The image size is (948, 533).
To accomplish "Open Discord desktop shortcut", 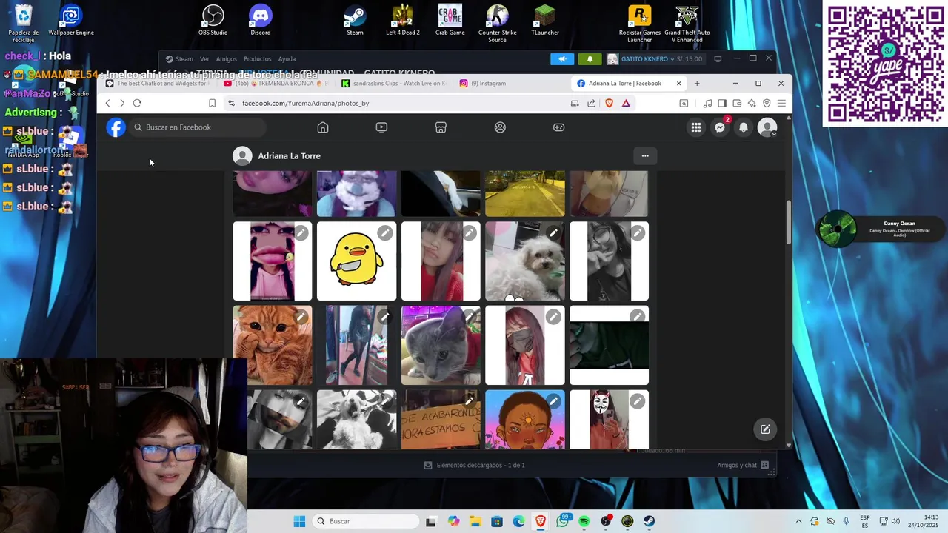I will (261, 21).
